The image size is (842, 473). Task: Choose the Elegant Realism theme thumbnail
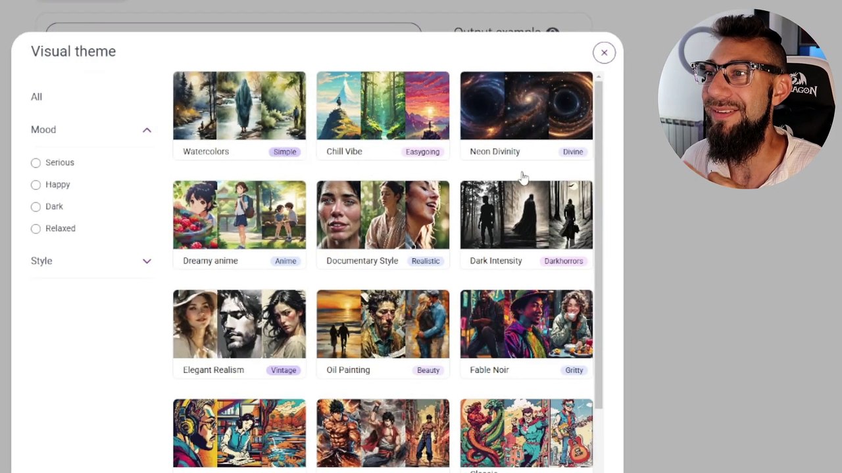tap(239, 324)
